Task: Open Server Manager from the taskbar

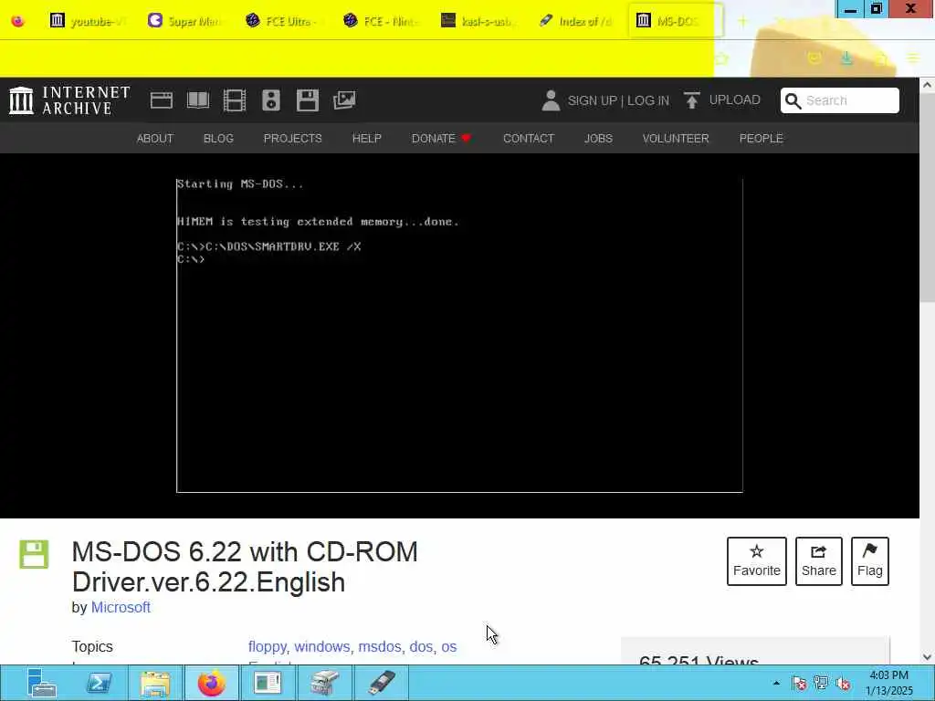Action: coord(42,683)
